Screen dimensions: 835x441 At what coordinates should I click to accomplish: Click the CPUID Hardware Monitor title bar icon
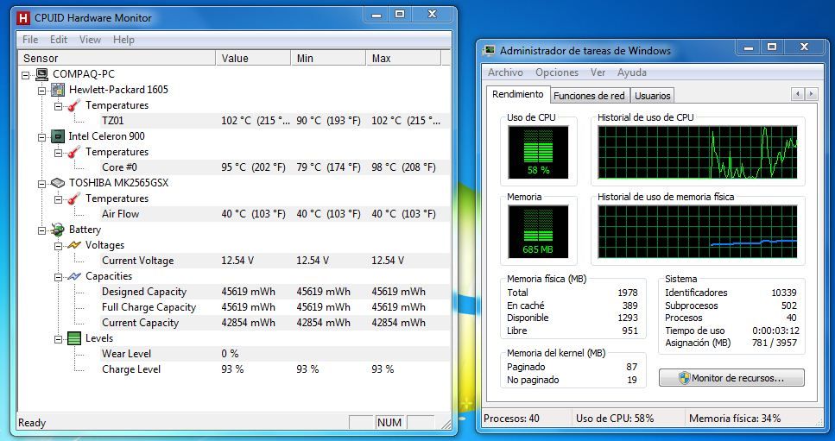click(x=23, y=18)
